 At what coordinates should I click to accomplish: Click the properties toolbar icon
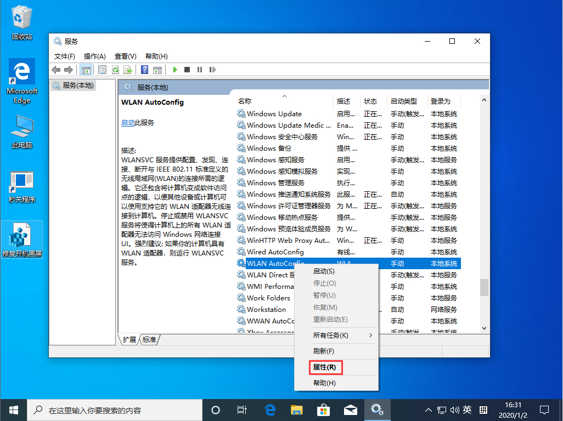pos(102,70)
